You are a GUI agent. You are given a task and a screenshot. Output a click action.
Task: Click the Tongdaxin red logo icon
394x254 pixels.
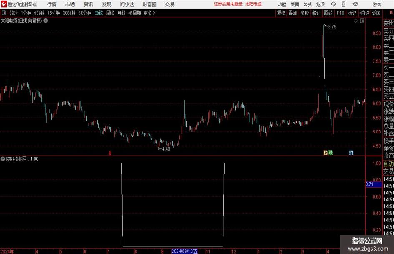point(3,4)
